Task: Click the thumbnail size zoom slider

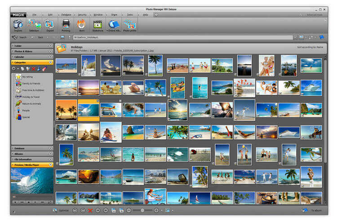Action: (142, 211)
